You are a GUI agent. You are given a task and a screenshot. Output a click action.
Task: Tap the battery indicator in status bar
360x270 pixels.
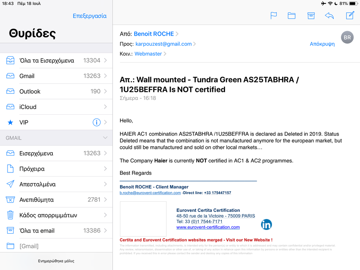353,3
